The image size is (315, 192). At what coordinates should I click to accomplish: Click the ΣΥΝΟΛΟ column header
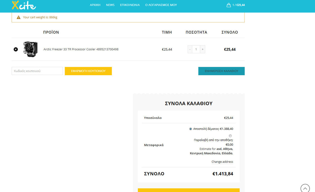tap(230, 32)
